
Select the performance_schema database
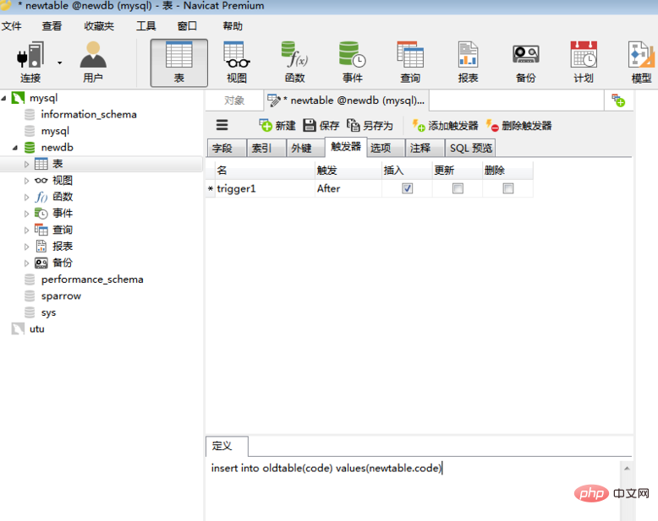(92, 279)
